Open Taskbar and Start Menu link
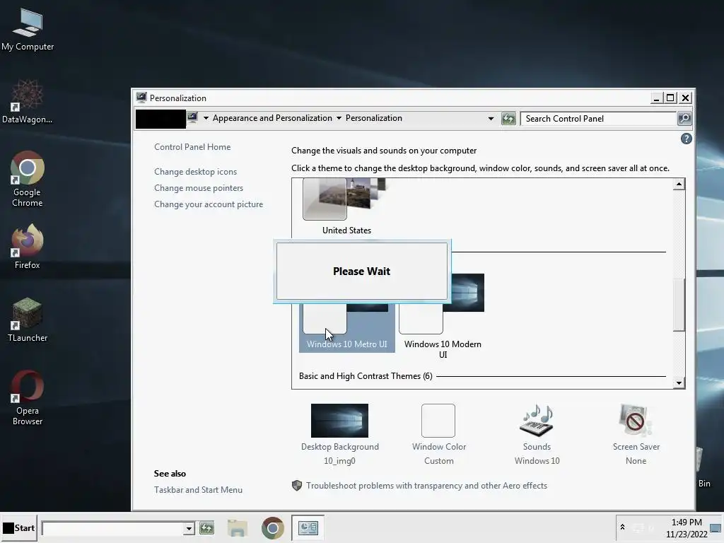The image size is (724, 543). point(198,489)
